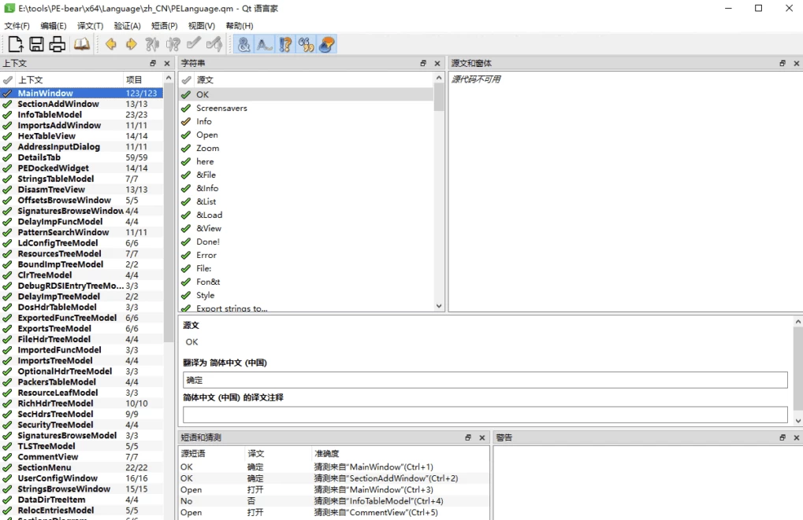Float the 字符串 panel with undock button

tap(423, 63)
